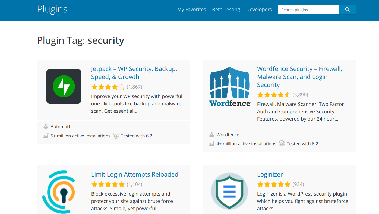This screenshot has height=214, width=379.
Task: Click Limit Login Attempts Reloaded star rating
Action: coord(108,184)
